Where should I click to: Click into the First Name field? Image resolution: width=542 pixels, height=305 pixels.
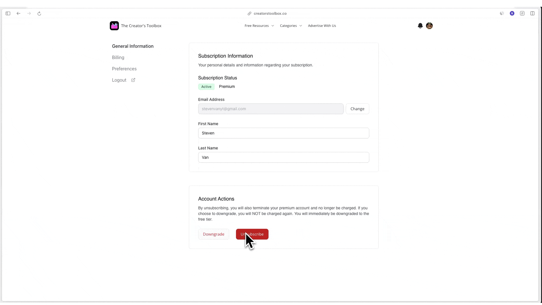click(x=283, y=133)
